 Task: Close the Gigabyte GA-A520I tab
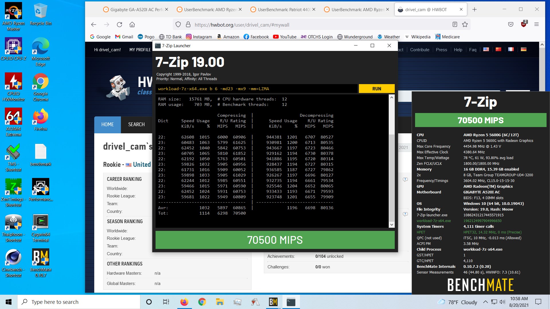point(166,9)
